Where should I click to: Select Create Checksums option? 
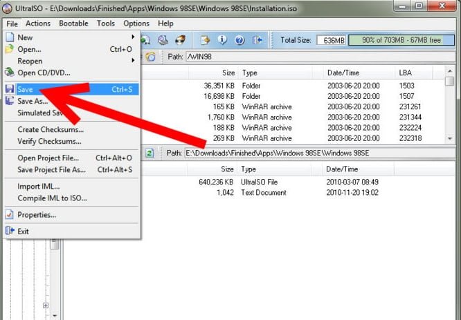51,130
